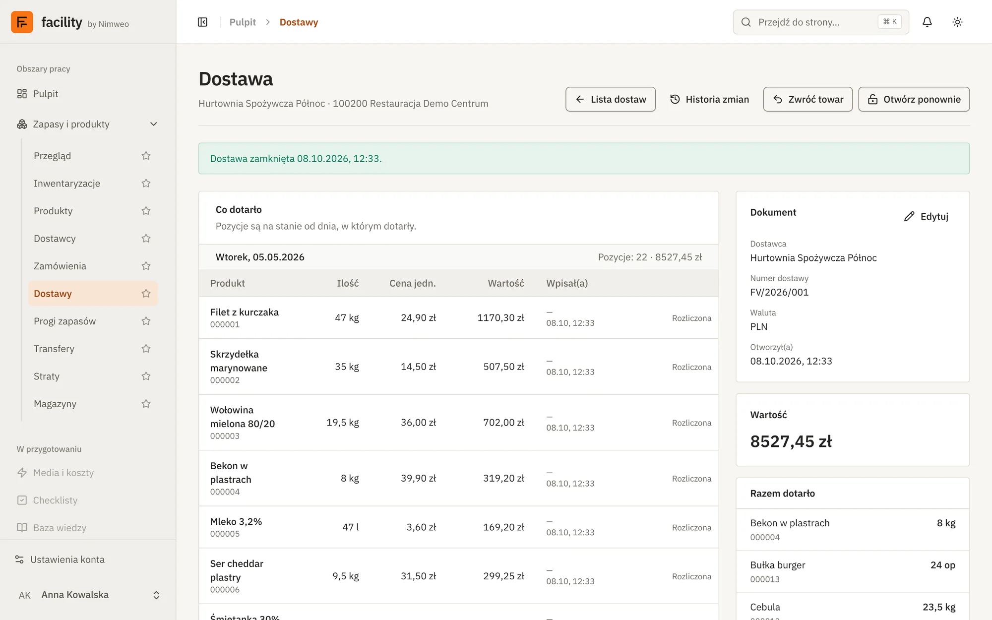Click Pulpit breadcrumb link
Image resolution: width=992 pixels, height=620 pixels.
[x=243, y=22]
